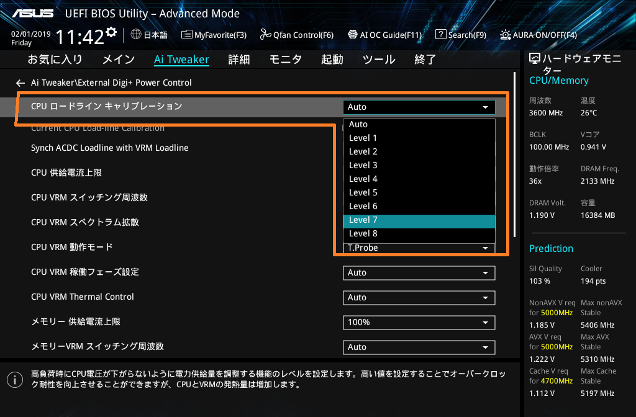The width and height of the screenshot is (636, 417).
Task: Click the vertical scrollbar of settings list
Action: point(514,155)
